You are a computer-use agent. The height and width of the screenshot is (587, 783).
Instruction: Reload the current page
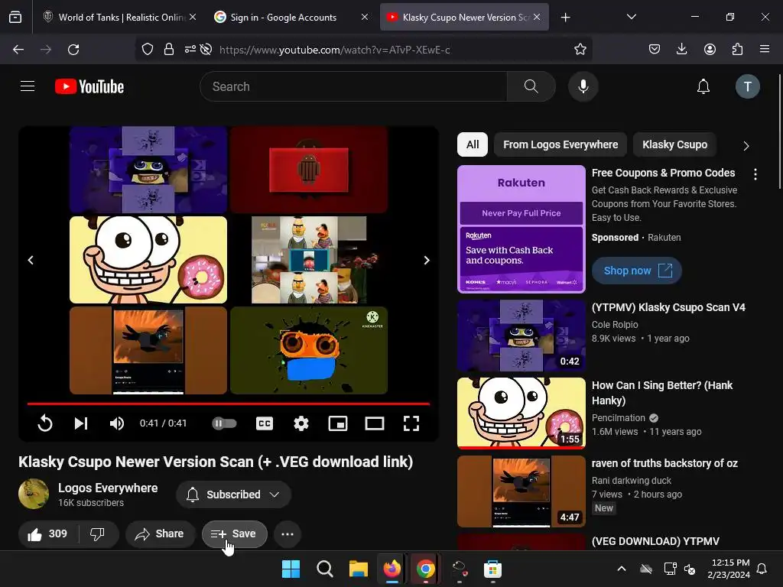point(73,50)
